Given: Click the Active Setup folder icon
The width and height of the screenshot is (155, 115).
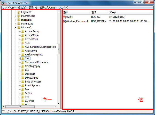Looking at the screenshot, I should 22,31.
